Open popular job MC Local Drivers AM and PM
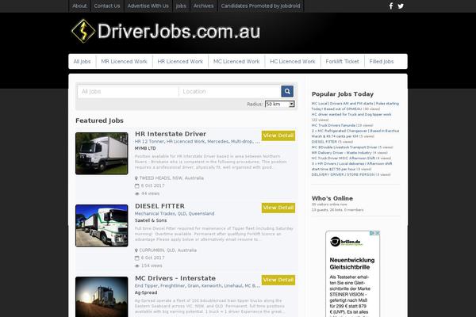 point(355,106)
